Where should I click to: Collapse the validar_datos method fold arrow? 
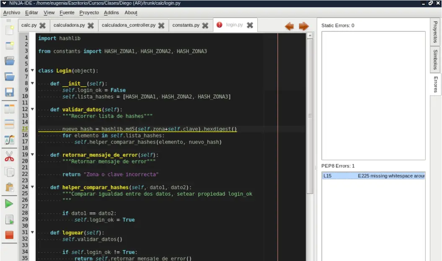(32, 109)
